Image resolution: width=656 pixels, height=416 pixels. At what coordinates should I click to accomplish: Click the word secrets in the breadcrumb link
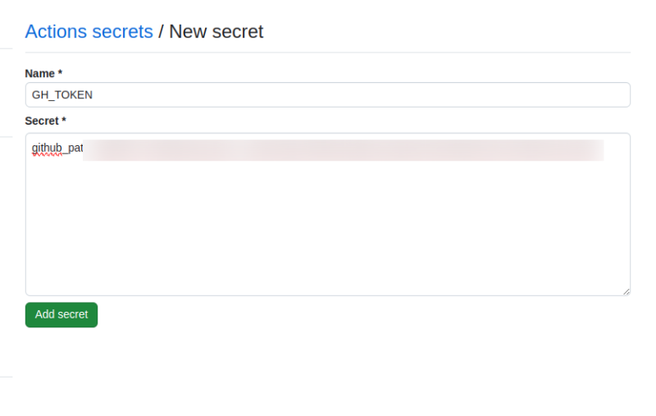[x=123, y=32]
